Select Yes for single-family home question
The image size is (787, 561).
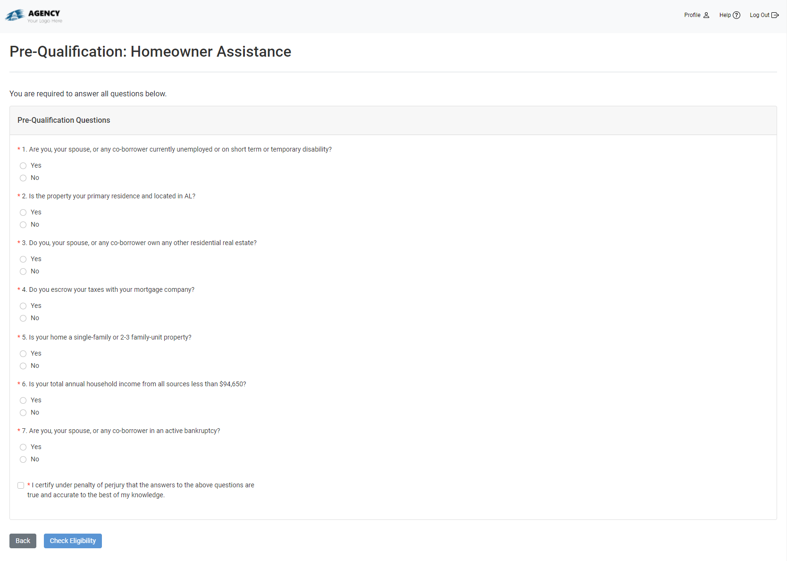pos(23,354)
